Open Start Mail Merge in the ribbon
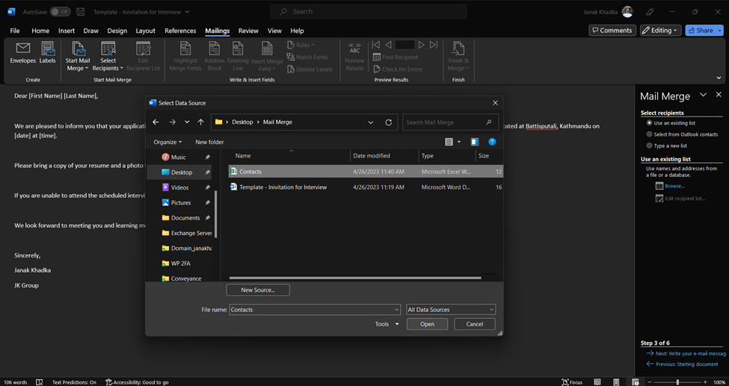 coord(78,56)
